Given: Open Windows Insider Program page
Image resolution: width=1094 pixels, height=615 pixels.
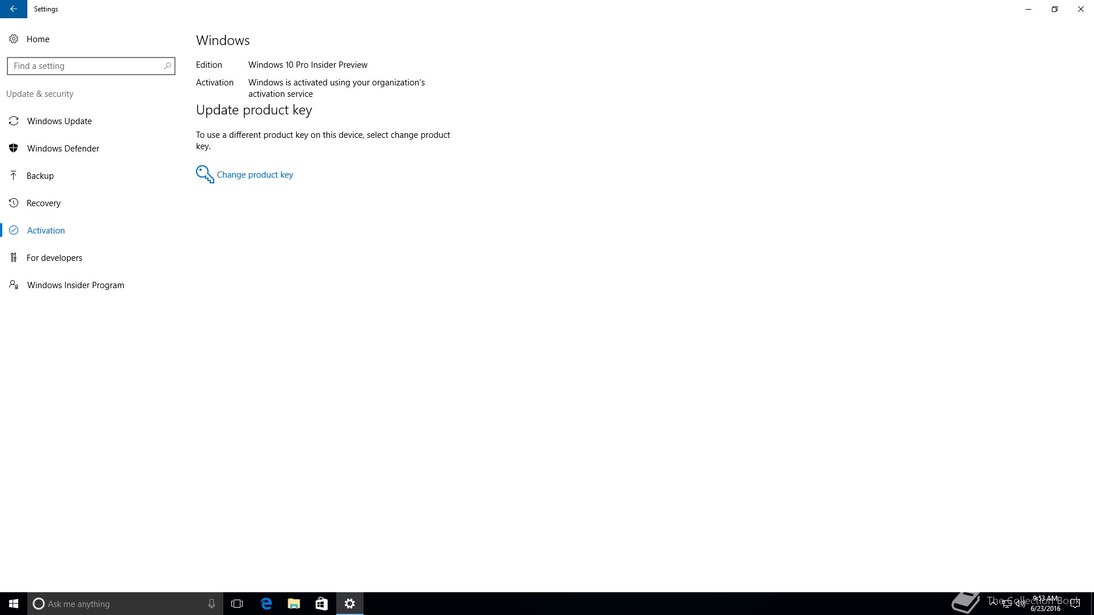Looking at the screenshot, I should [x=75, y=285].
